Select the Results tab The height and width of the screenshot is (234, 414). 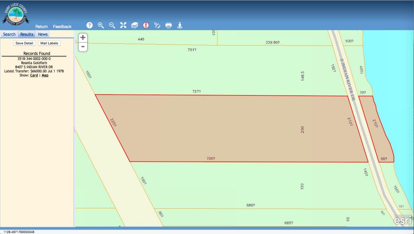point(27,34)
